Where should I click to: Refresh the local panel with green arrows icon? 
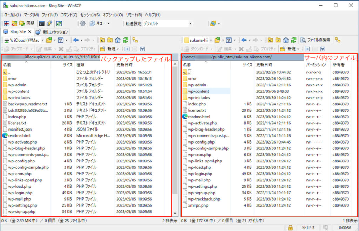[x=126, y=40]
